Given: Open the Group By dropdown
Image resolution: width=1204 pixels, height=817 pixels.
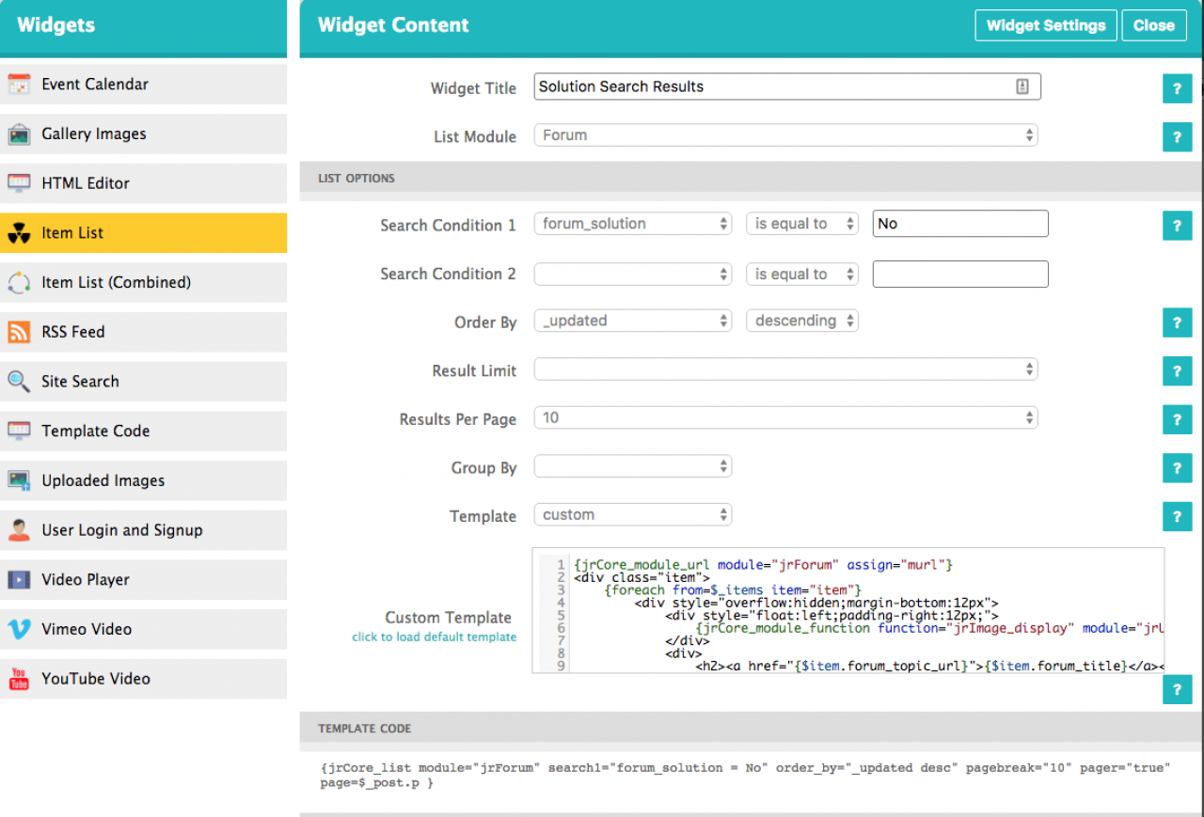Looking at the screenshot, I should [632, 466].
